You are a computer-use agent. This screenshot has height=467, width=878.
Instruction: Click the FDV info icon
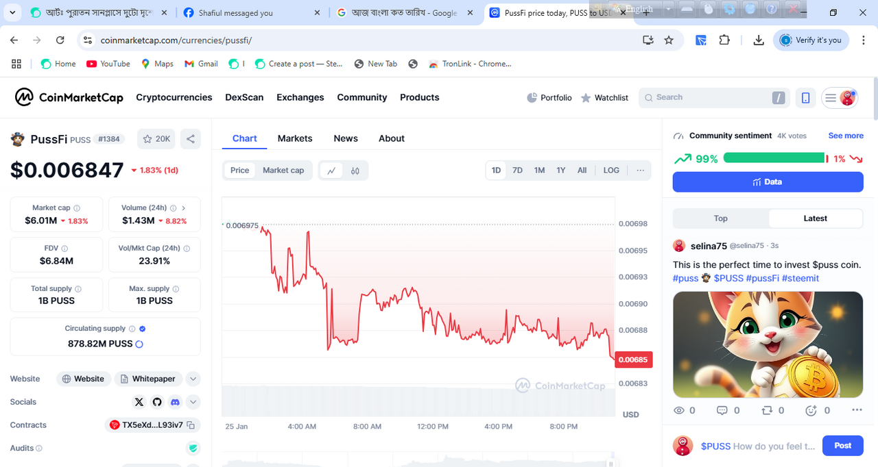point(64,249)
